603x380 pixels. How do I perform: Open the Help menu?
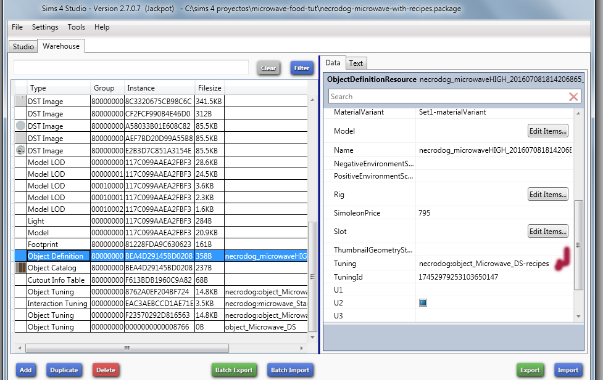[x=102, y=27]
